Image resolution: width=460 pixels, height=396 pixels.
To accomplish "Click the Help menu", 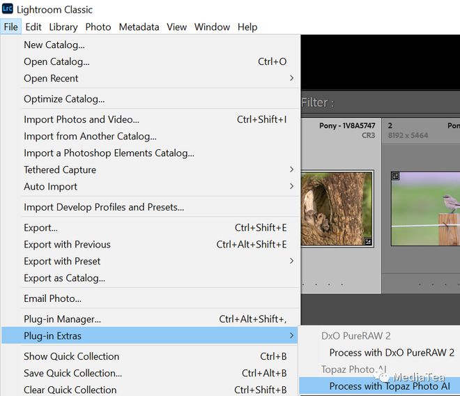I will (x=247, y=26).
